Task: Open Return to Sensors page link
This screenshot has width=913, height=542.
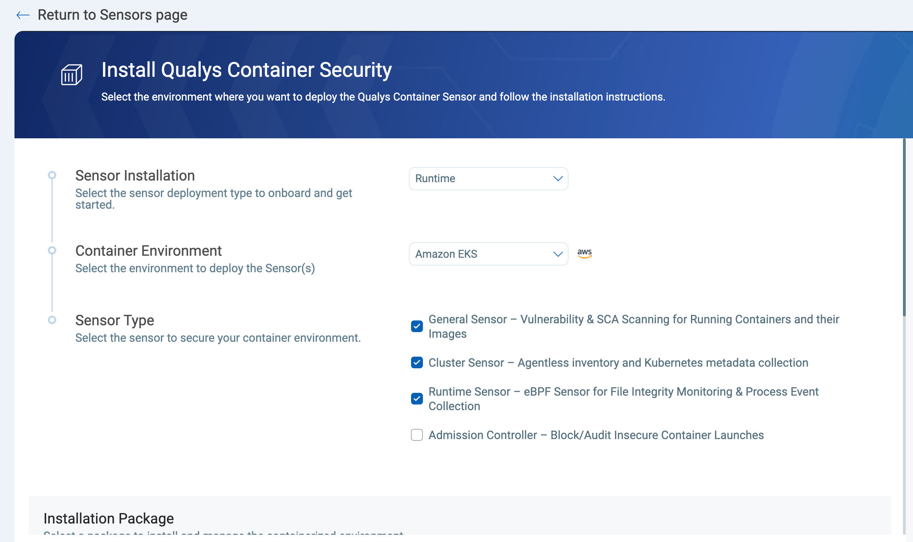Action: (112, 15)
